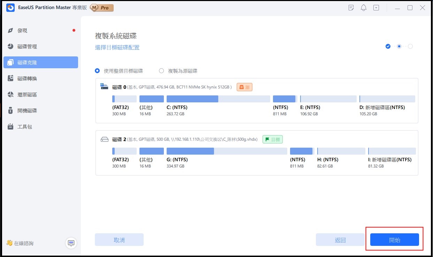Expand the title bar dropdown menu icon
The height and width of the screenshot is (257, 433).
[376, 8]
